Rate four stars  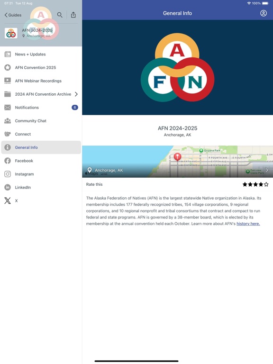(x=261, y=184)
